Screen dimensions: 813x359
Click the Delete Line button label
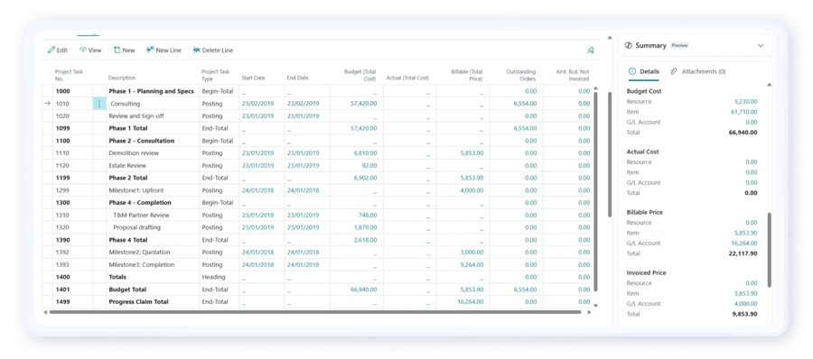pyautogui.click(x=218, y=51)
